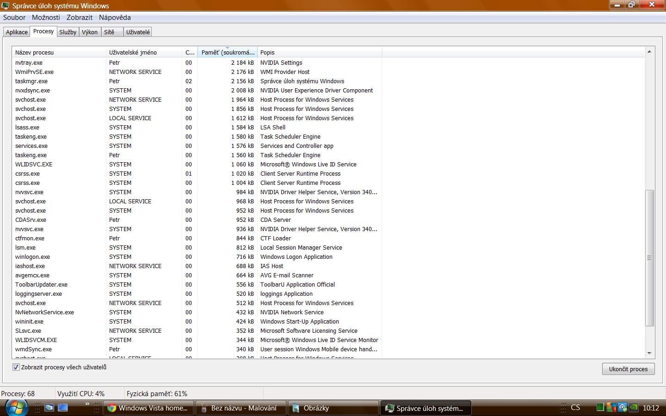The width and height of the screenshot is (666, 416).
Task: Click the green CPU usage tray icon
Action: point(600,407)
